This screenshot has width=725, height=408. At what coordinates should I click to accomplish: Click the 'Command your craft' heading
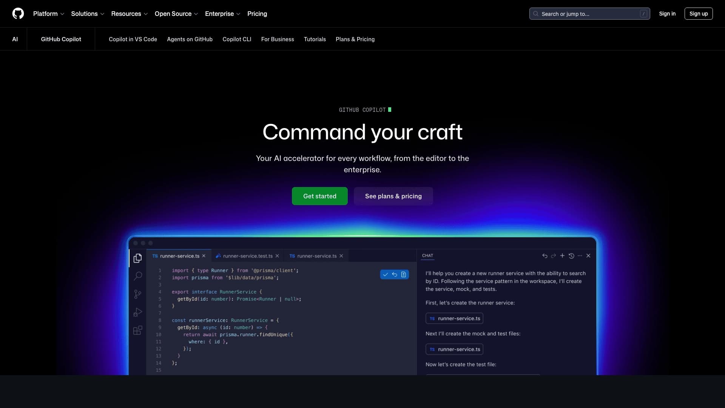point(362,132)
